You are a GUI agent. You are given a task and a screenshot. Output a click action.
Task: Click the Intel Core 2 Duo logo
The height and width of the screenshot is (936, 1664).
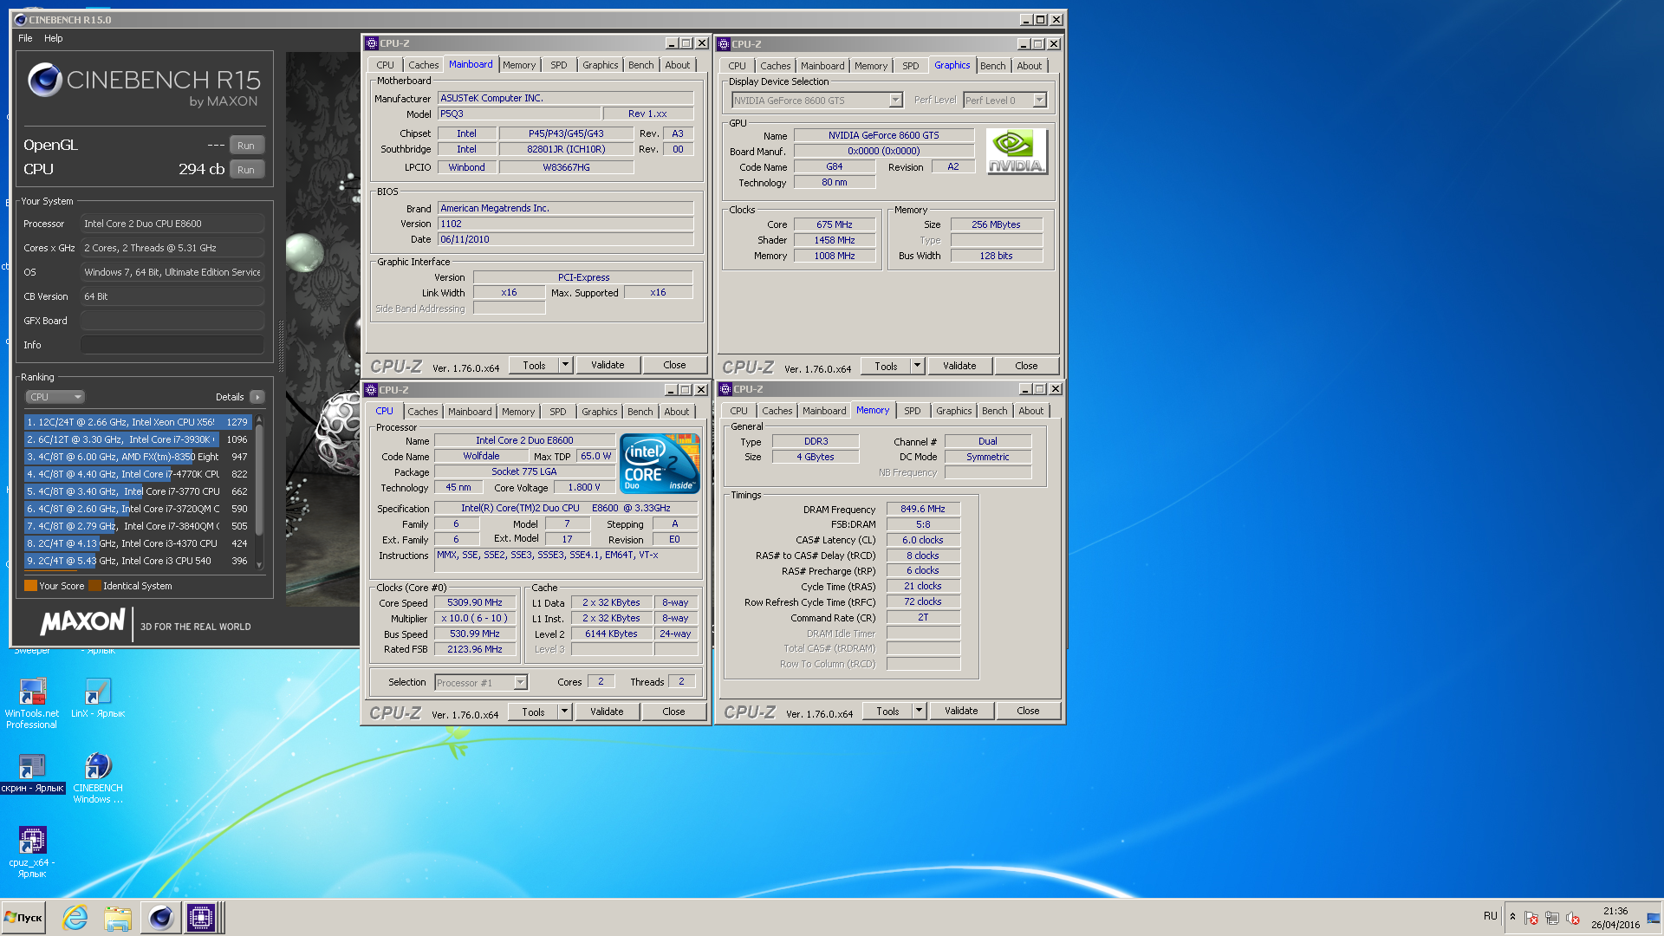pyautogui.click(x=660, y=464)
